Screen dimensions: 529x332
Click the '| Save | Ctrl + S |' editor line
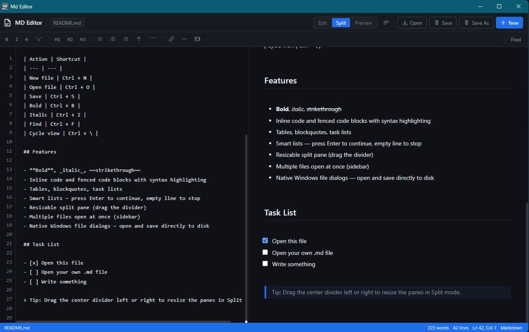[52, 96]
